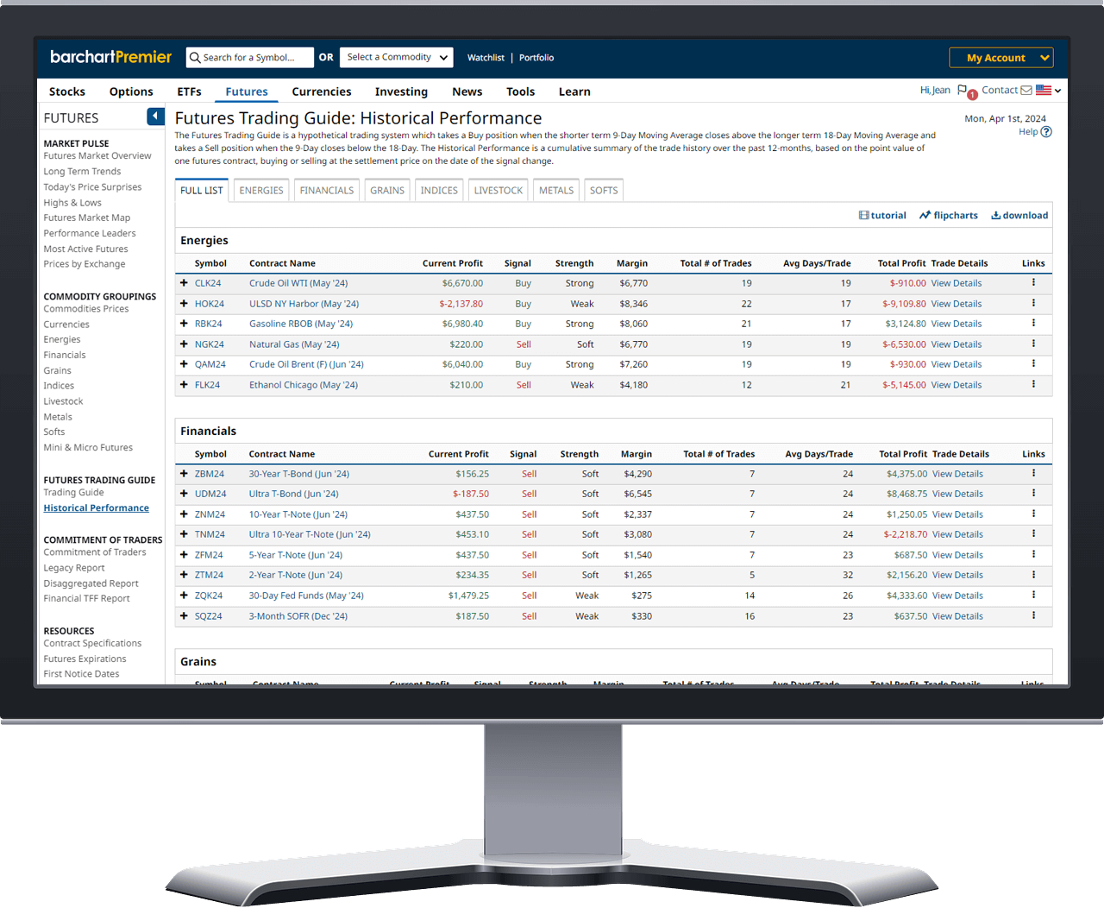
Task: Open links menu for UDM24 row
Action: 1033,493
